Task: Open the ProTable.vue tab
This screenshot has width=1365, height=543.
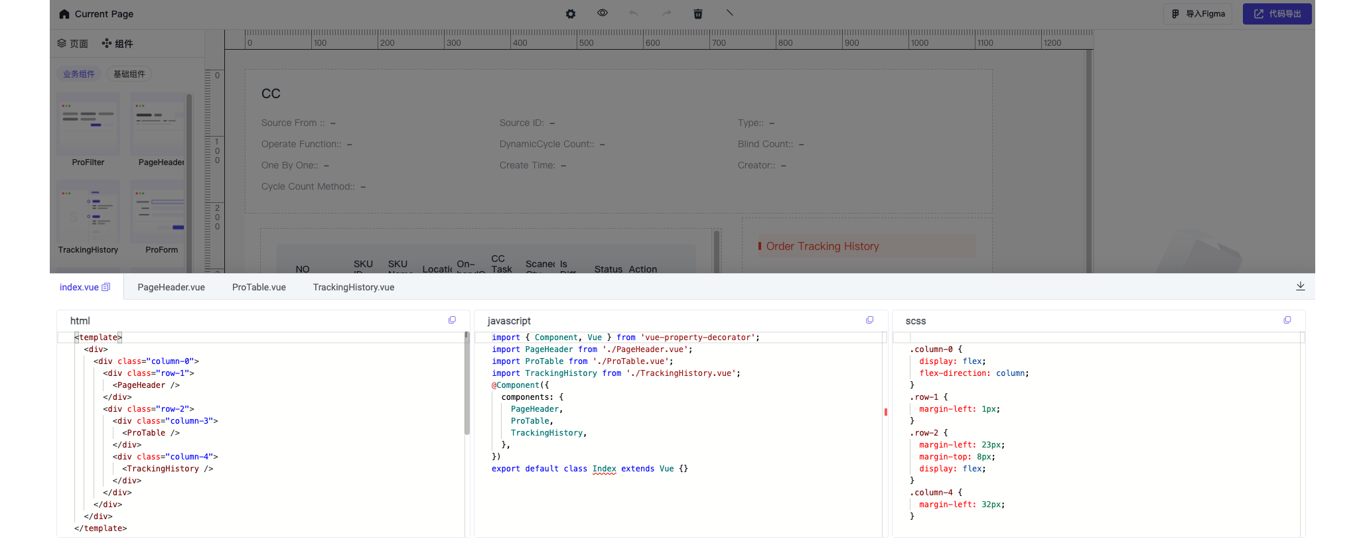Action: (259, 287)
